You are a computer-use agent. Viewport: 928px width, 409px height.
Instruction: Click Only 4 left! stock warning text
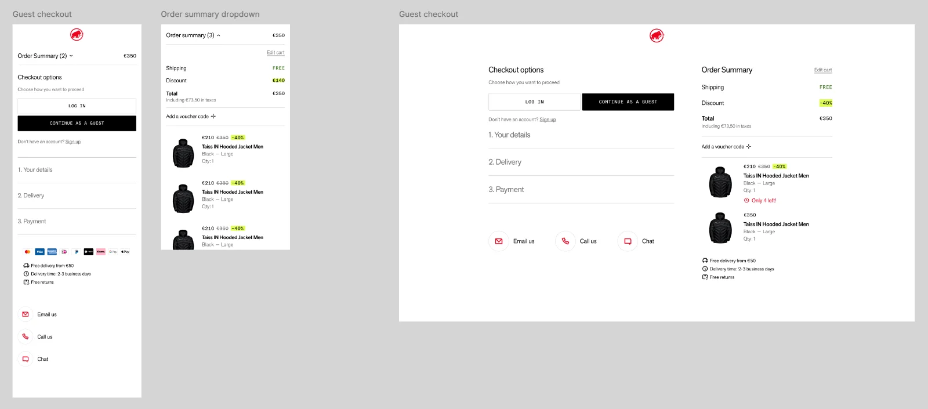[x=764, y=200]
